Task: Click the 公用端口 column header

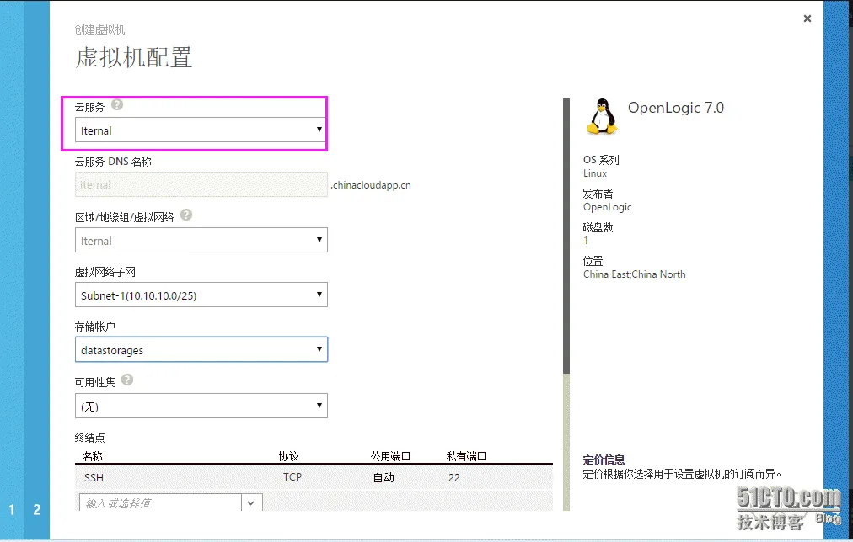Action: tap(390, 456)
